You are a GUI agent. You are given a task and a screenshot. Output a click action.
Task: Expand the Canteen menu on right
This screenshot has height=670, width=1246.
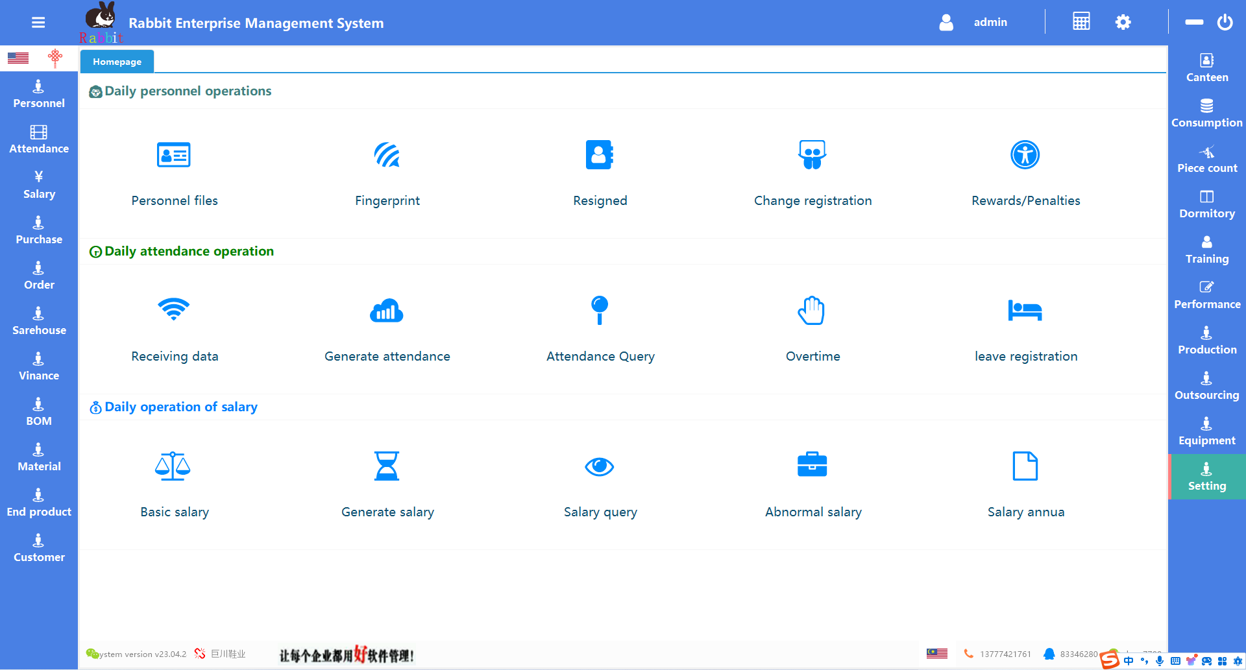pyautogui.click(x=1206, y=68)
